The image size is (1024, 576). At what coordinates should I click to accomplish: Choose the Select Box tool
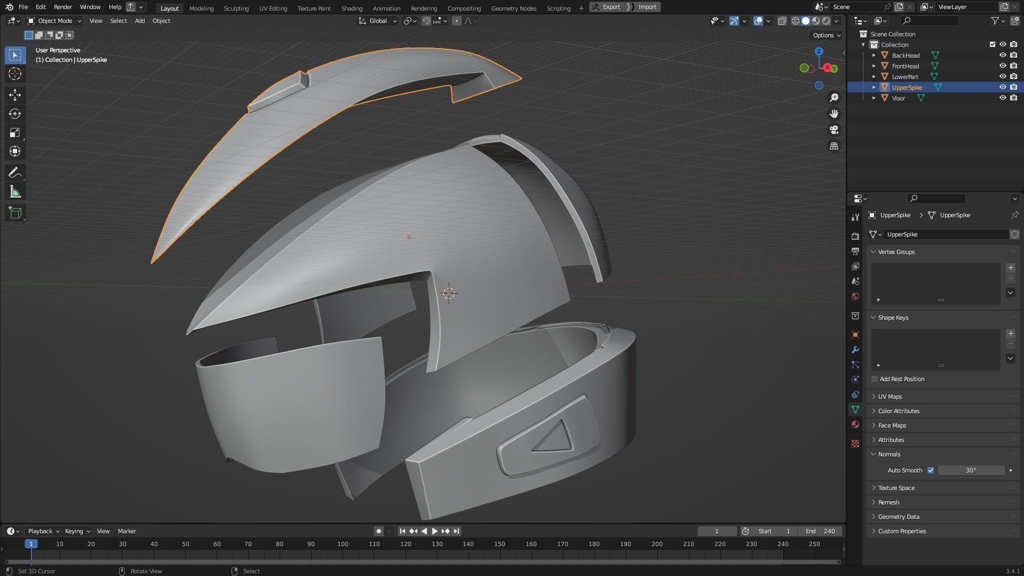click(x=15, y=55)
